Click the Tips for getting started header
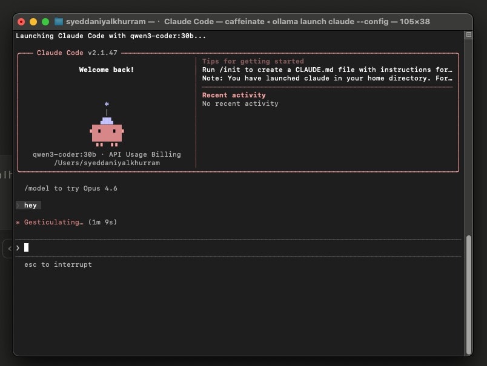The image size is (487, 366). coord(253,61)
